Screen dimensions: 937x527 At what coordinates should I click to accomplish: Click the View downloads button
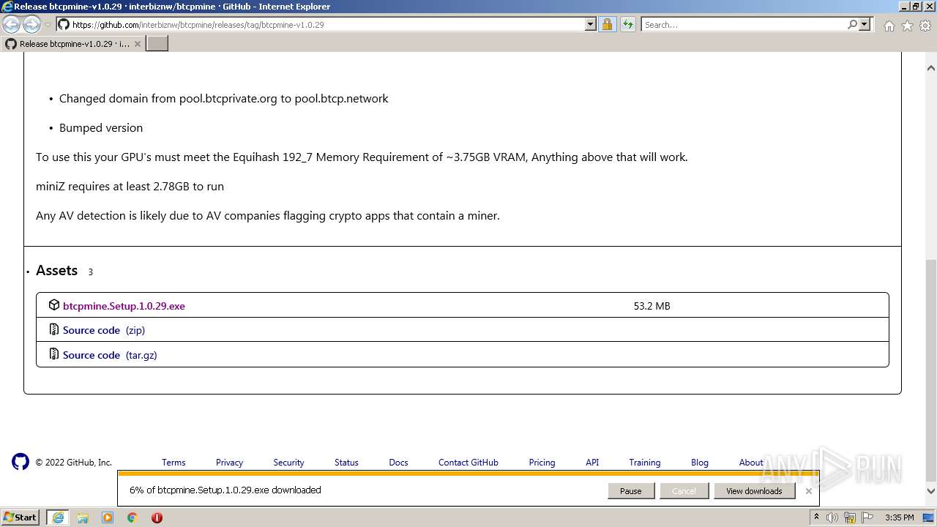tap(754, 491)
